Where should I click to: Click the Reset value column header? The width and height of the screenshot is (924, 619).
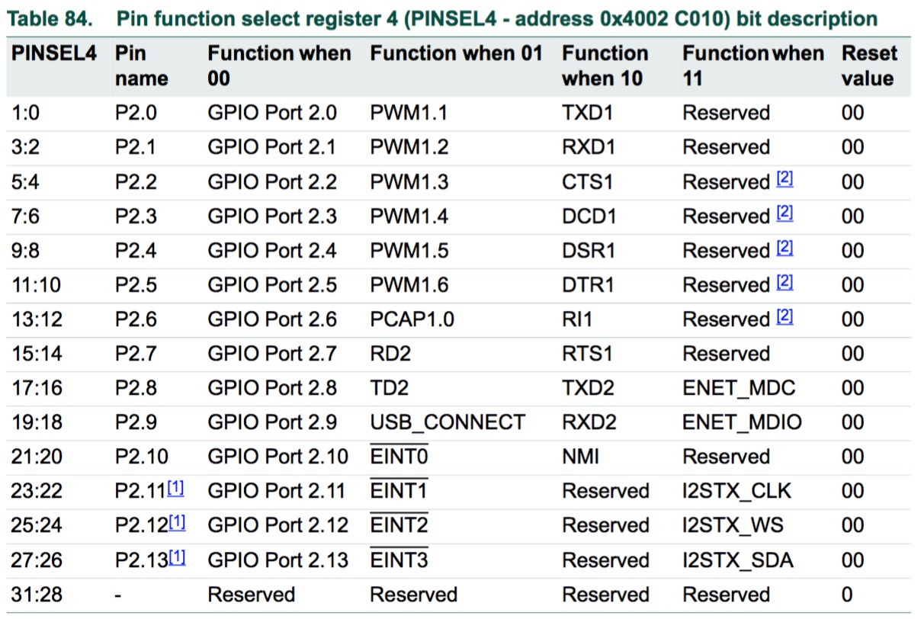[869, 66]
